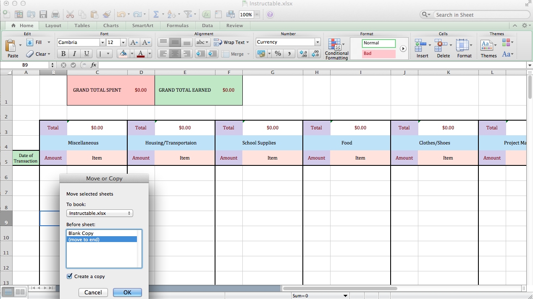This screenshot has width=533, height=299.
Task: Toggle Align Top vertical alignment
Action: [163, 42]
